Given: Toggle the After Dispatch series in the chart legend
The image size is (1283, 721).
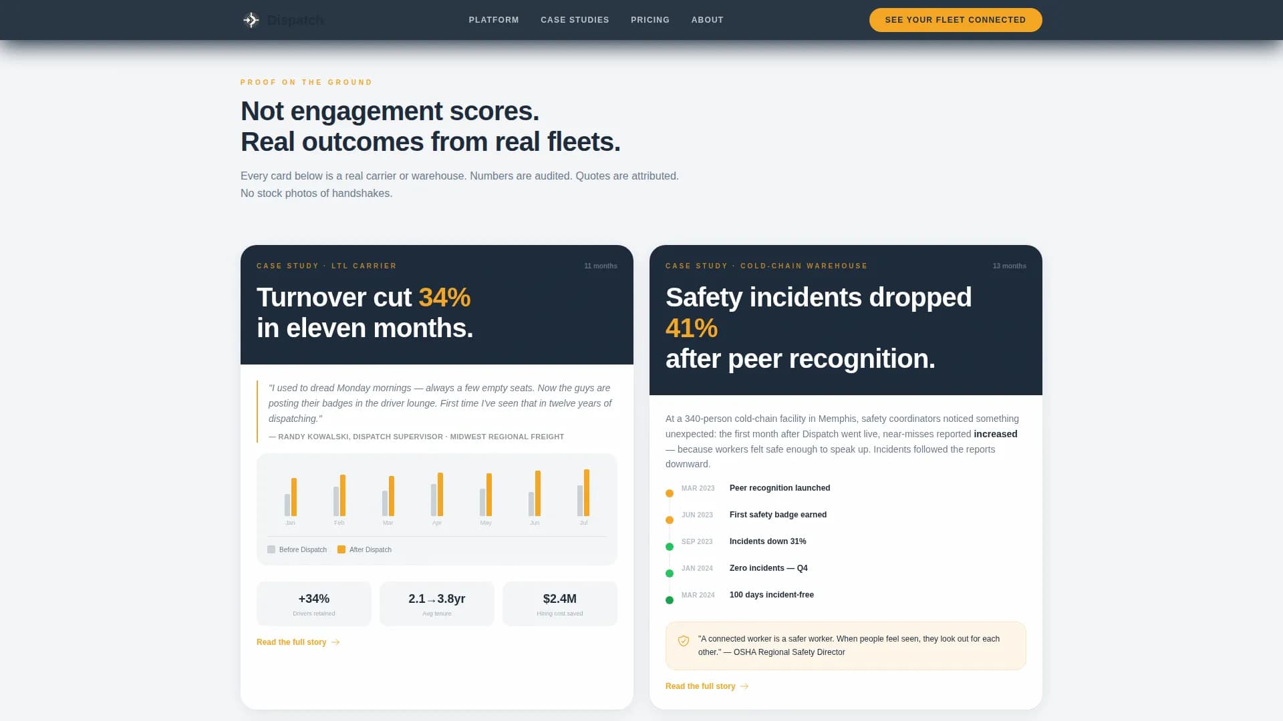Looking at the screenshot, I should [x=365, y=549].
